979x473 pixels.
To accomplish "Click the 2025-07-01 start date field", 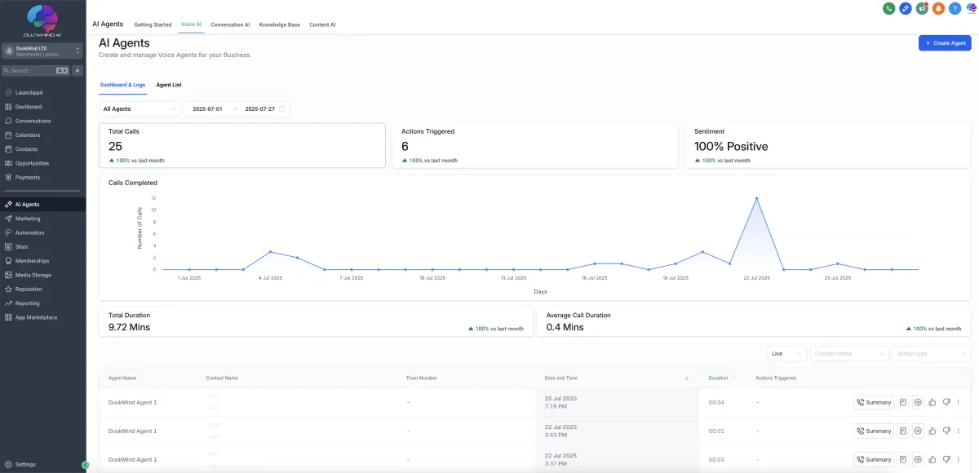I will 207,108.
